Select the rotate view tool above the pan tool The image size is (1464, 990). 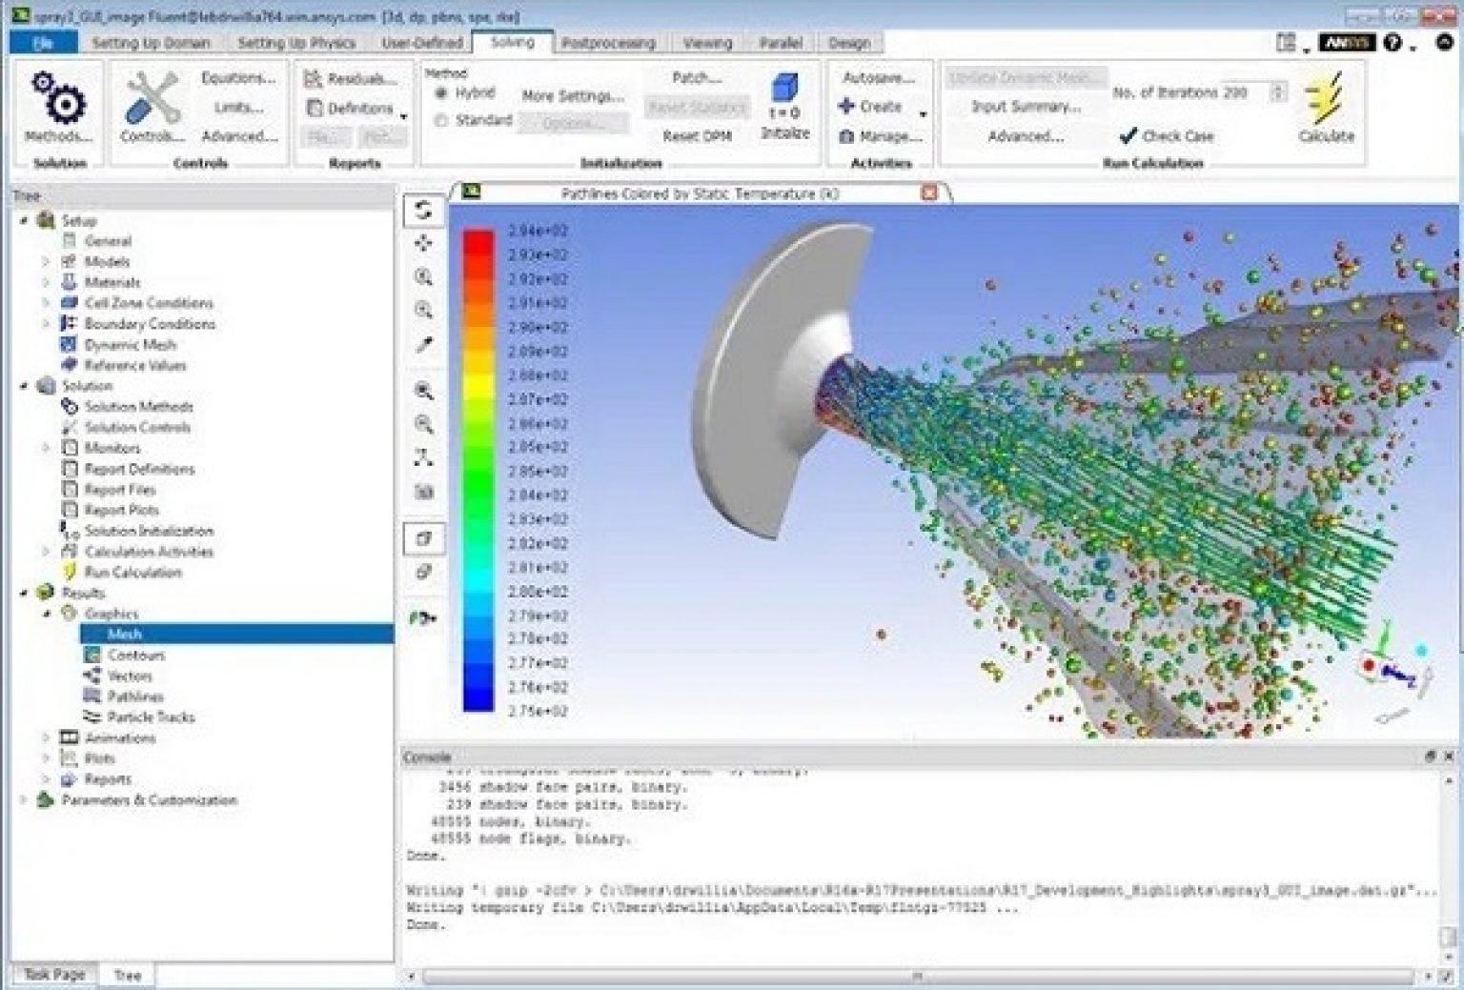(423, 211)
